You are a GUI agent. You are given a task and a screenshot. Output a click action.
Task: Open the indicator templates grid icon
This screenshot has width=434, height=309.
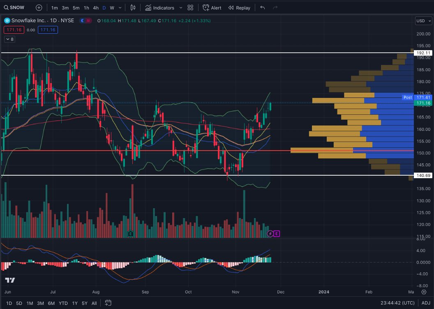pos(190,8)
